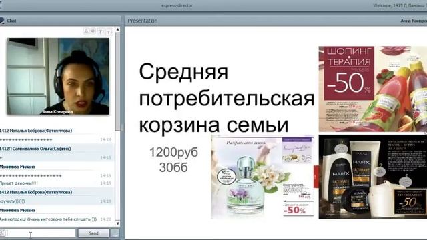Click the presenter webcam video thumbnail
The image size is (427, 240).
[x=58, y=76]
